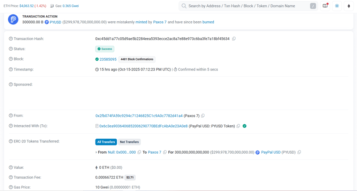This screenshot has height=191, width=357.
Task: Open Paxos 7 link in transfer row
Action: click(x=154, y=152)
